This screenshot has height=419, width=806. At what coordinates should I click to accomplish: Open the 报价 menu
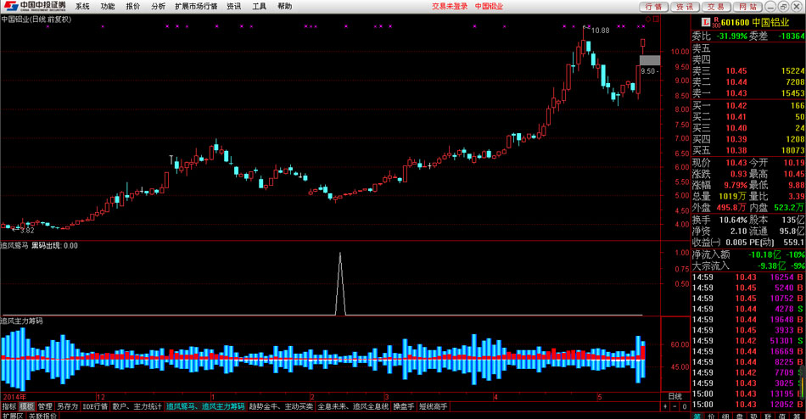132,6
